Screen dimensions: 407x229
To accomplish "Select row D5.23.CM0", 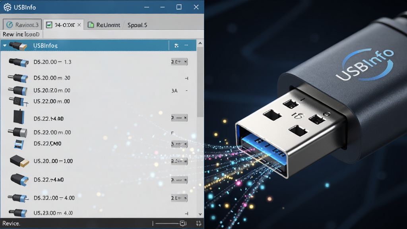I will [x=48, y=144].
